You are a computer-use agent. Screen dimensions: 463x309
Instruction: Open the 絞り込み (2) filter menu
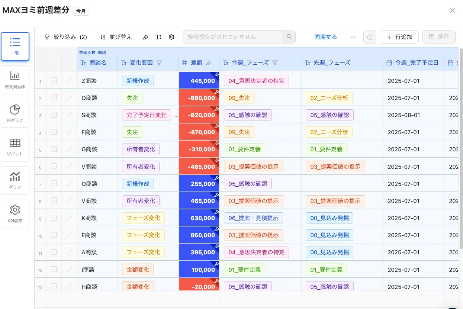[x=65, y=37]
